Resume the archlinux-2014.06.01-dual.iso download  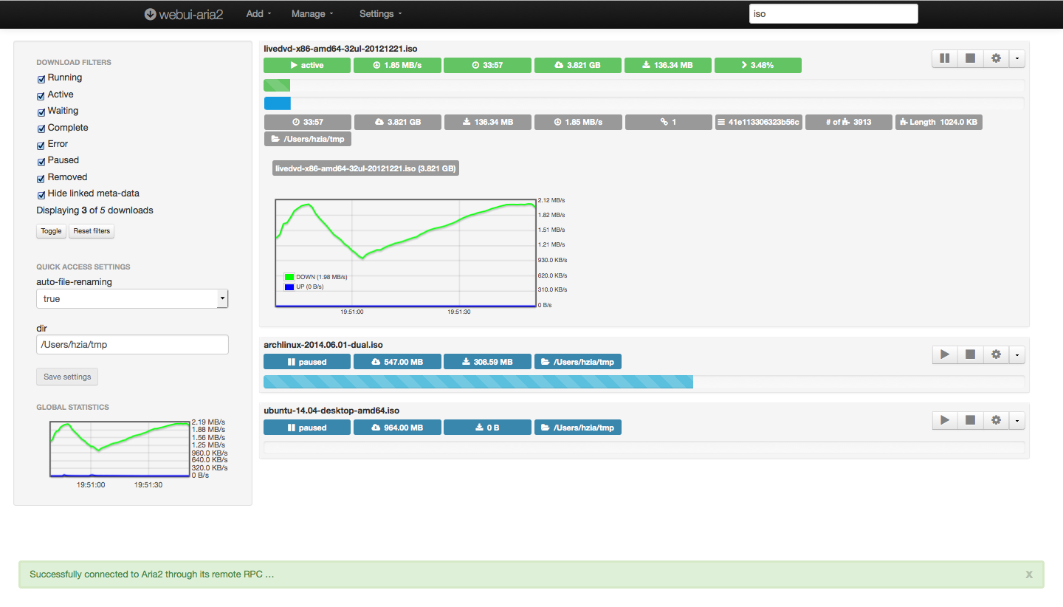944,355
